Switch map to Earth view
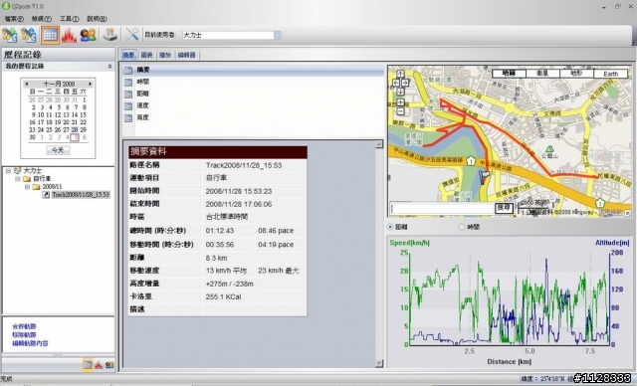Screen dimensions: 637x386 [x=610, y=74]
